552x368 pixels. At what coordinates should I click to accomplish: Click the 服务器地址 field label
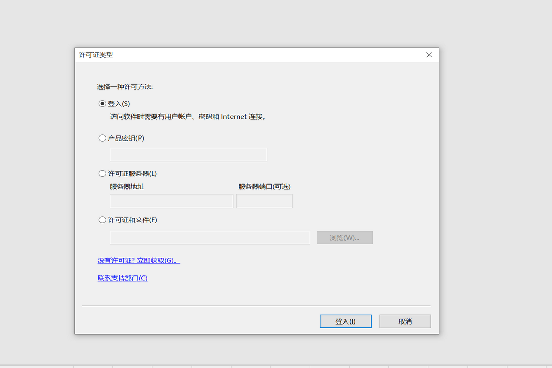(127, 187)
